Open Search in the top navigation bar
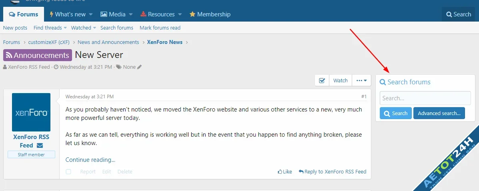The height and width of the screenshot is (191, 479). pos(458,14)
